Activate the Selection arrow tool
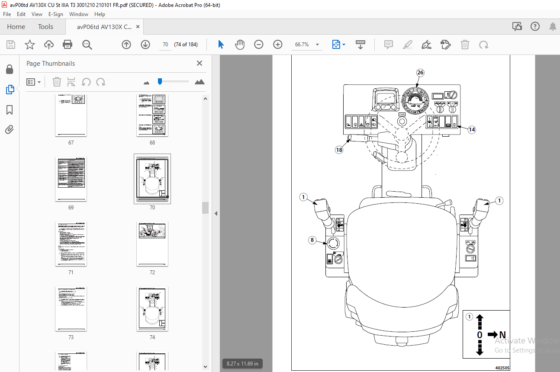This screenshot has height=372, width=560. 221,45
